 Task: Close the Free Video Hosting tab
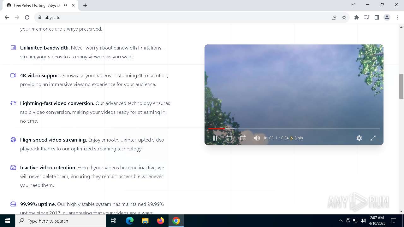pos(73,5)
